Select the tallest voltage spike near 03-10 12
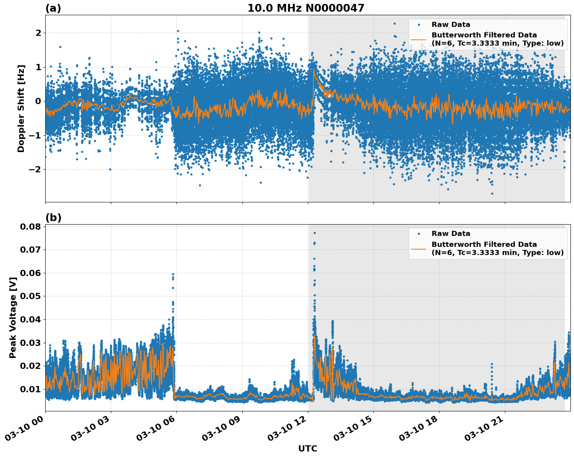This screenshot has width=574, height=457. pos(315,232)
